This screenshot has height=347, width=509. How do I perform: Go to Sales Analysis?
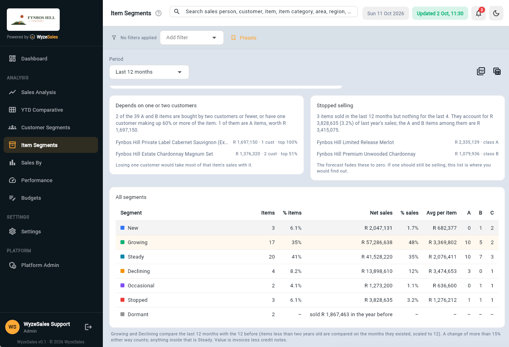(51, 92)
